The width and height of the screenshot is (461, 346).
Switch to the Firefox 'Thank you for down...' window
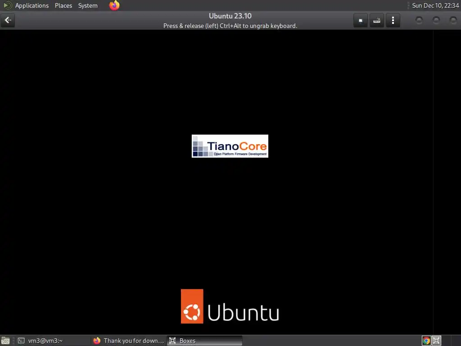(x=128, y=341)
